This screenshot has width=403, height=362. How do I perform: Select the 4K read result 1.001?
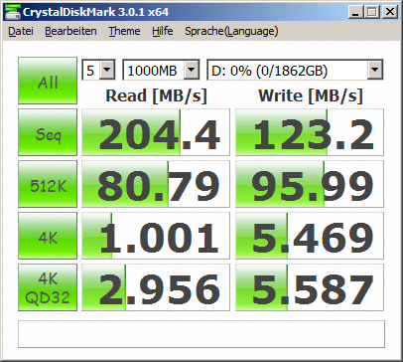(x=156, y=236)
